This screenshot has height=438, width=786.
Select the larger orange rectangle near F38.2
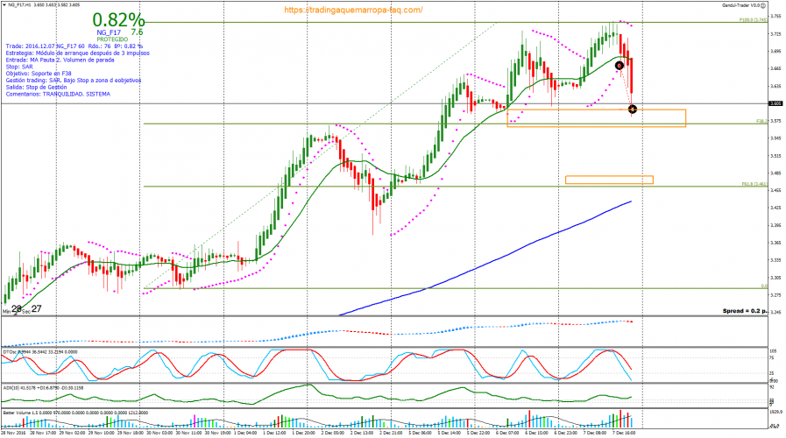[596, 118]
